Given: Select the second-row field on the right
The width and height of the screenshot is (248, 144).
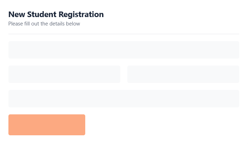Looking at the screenshot, I should point(183,74).
